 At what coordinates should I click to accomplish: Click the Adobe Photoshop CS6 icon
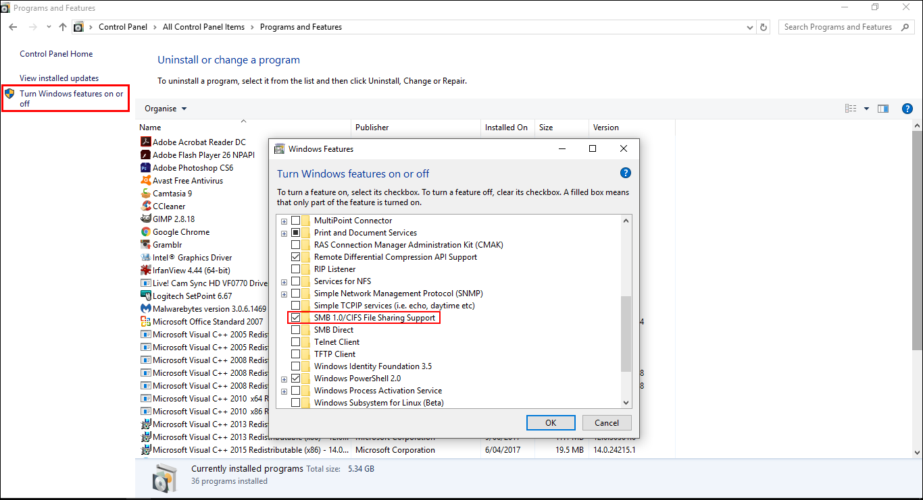[145, 168]
